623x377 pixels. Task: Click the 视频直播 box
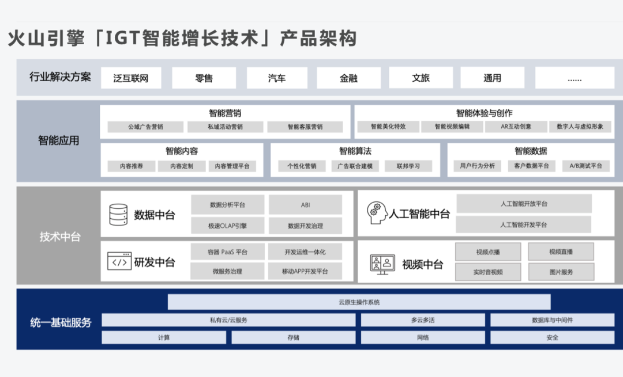(561, 252)
